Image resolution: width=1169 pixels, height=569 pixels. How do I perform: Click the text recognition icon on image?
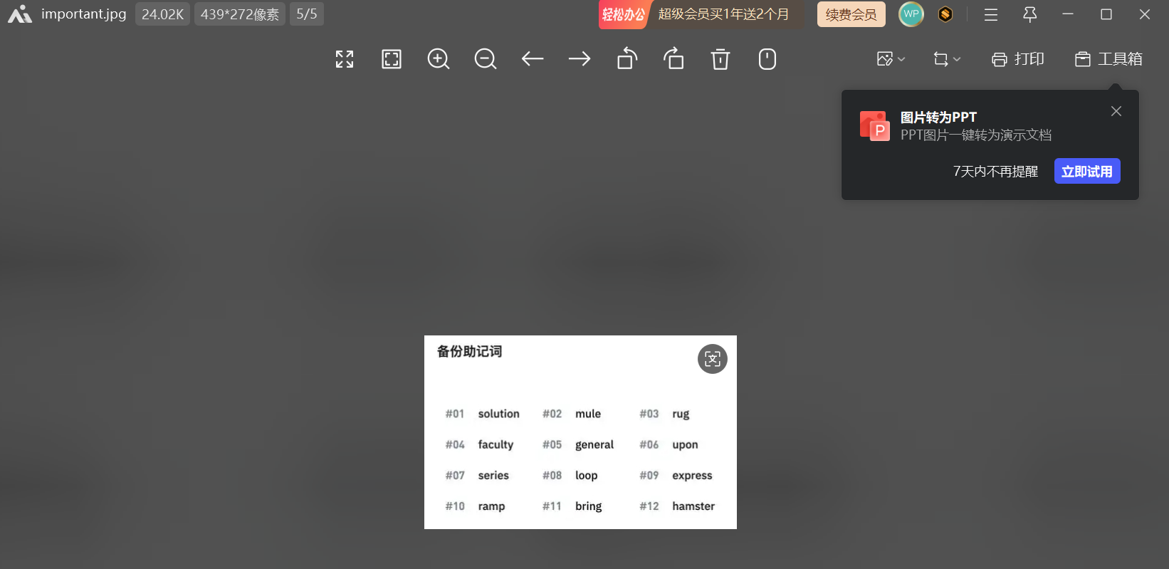click(713, 359)
